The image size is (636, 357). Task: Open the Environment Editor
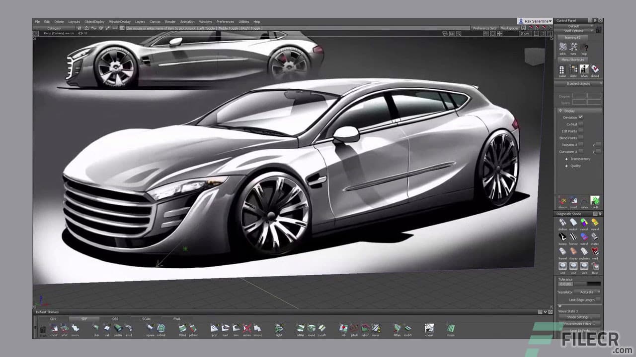tap(579, 323)
